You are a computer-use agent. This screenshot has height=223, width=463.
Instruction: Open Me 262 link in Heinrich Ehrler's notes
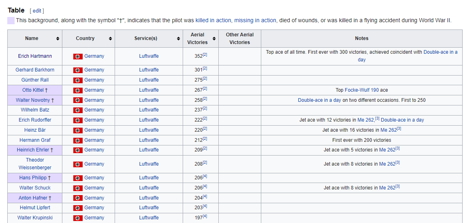click(x=387, y=149)
